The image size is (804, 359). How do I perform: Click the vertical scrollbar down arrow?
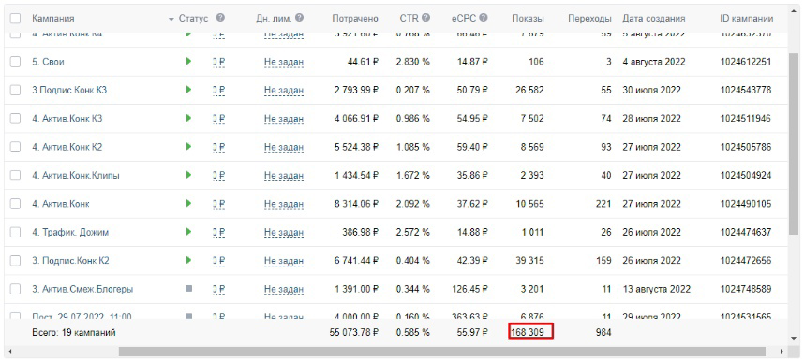tap(794, 338)
